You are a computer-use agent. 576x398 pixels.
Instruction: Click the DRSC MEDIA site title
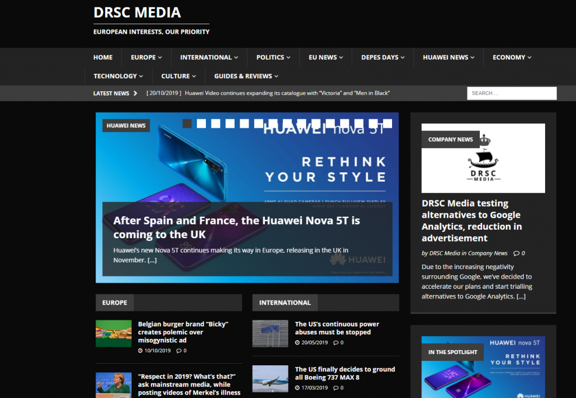coord(137,12)
